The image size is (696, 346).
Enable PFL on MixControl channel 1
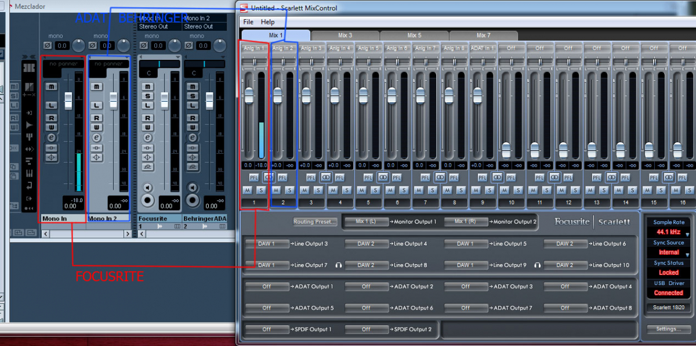254,177
